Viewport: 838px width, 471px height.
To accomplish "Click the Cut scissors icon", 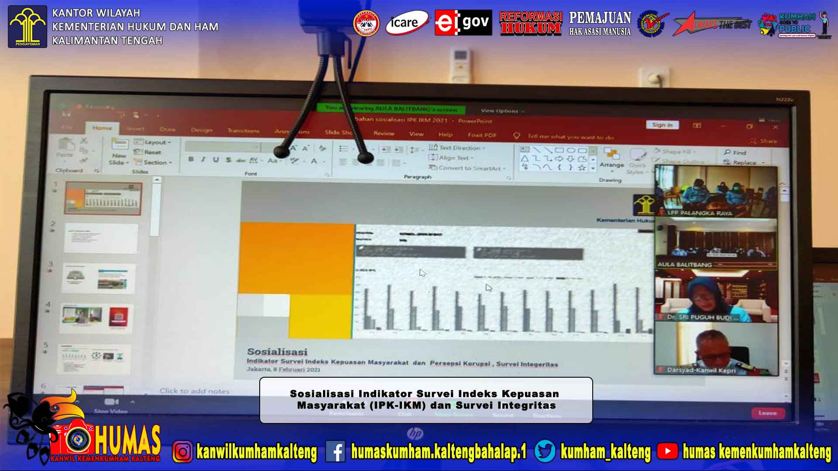I will [84, 140].
